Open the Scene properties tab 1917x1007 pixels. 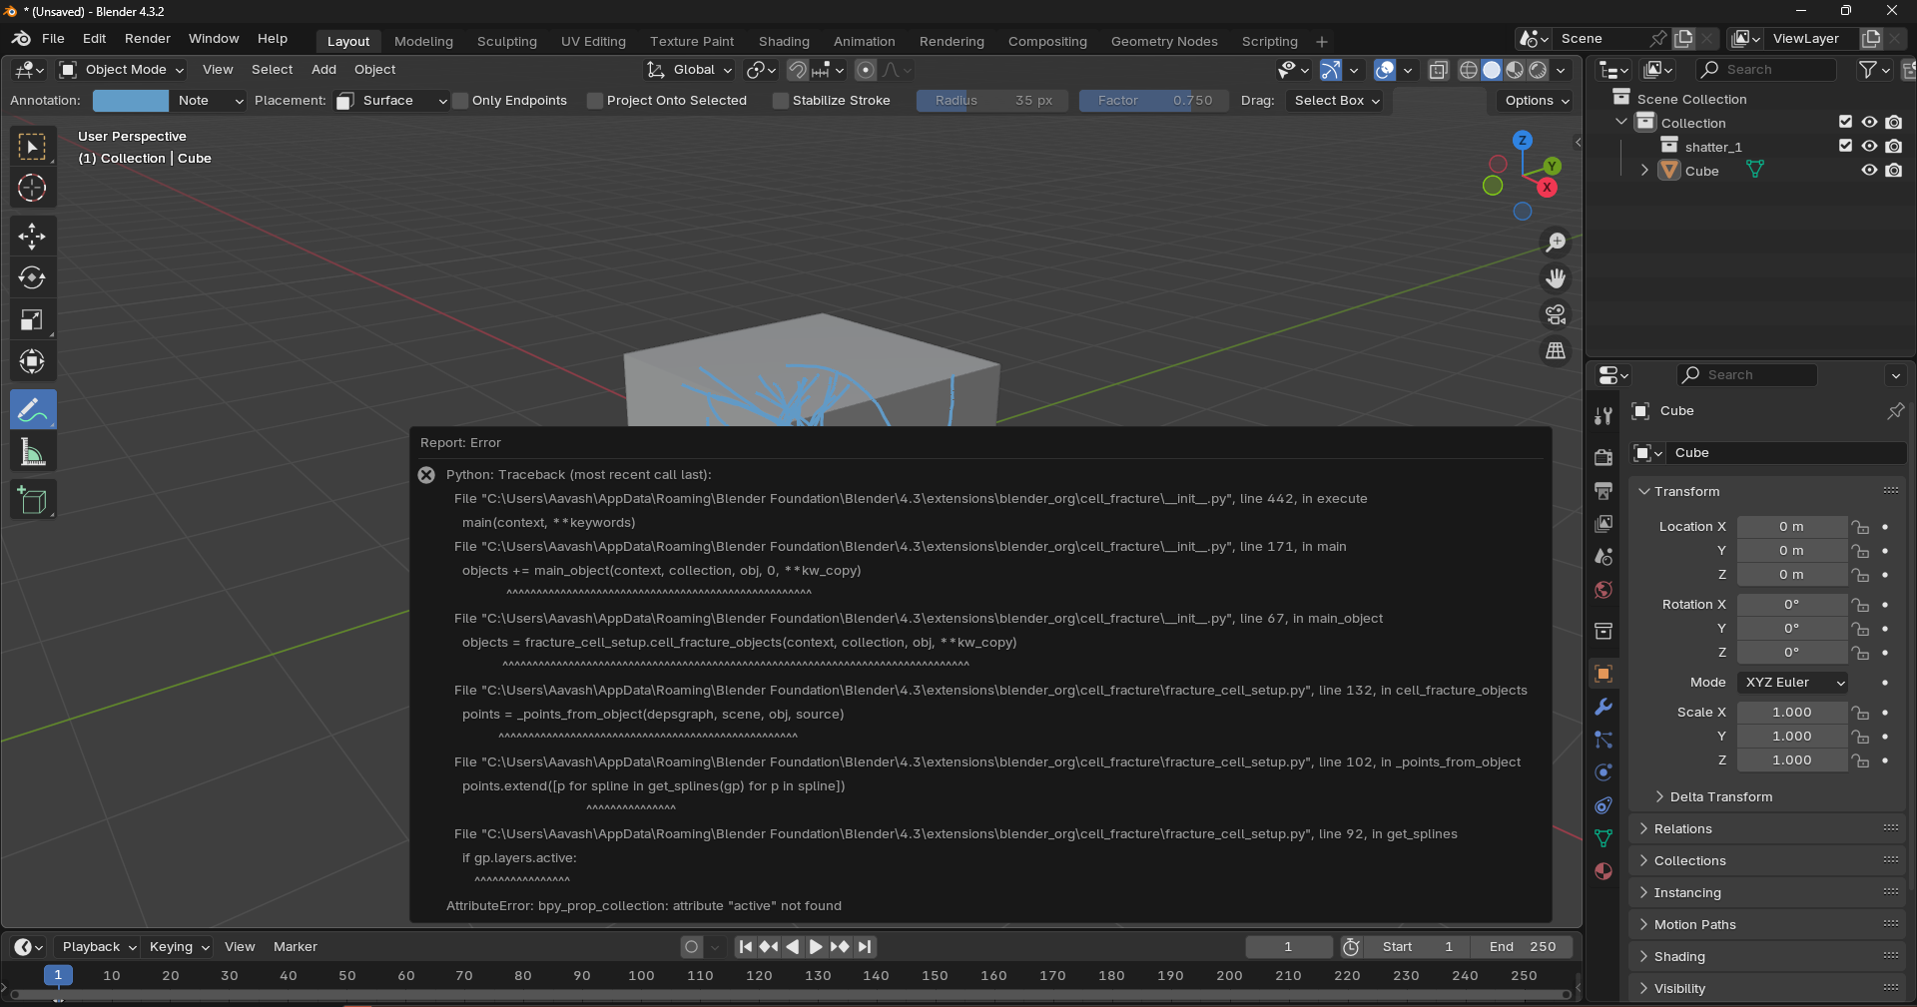click(1603, 557)
